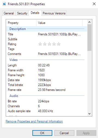Select the audio Bit rate value 224kbps
This screenshot has width=98, height=138.
(44, 101)
